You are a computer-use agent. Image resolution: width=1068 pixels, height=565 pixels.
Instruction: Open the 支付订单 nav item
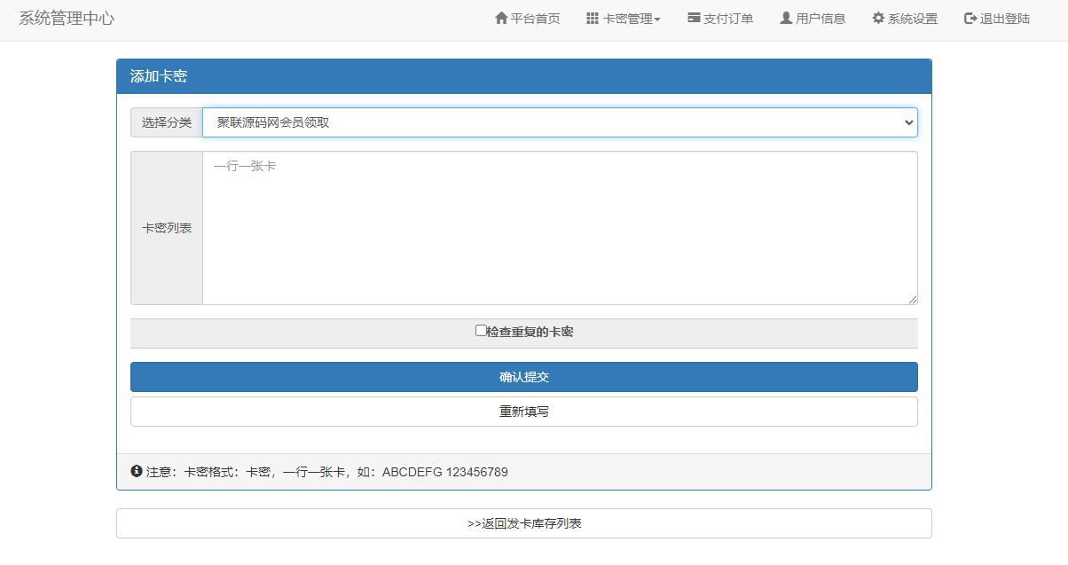click(x=720, y=19)
